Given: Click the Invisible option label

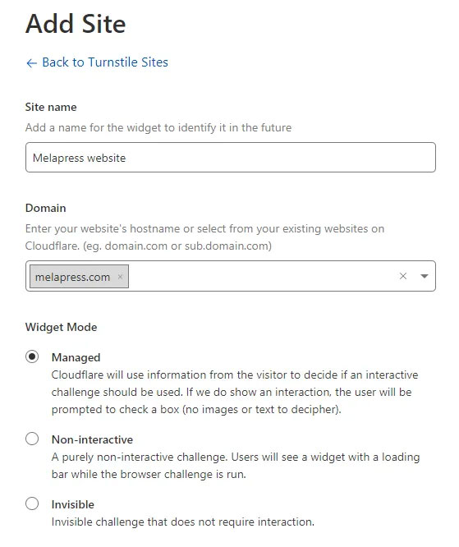Looking at the screenshot, I should [73, 504].
